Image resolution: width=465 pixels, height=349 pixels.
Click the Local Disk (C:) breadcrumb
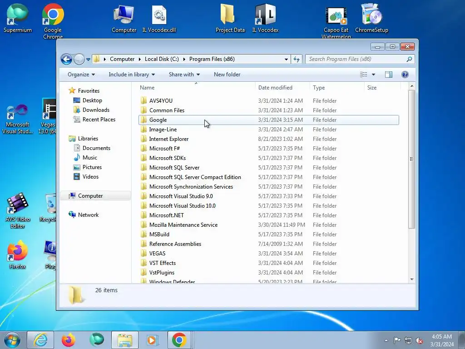click(162, 59)
